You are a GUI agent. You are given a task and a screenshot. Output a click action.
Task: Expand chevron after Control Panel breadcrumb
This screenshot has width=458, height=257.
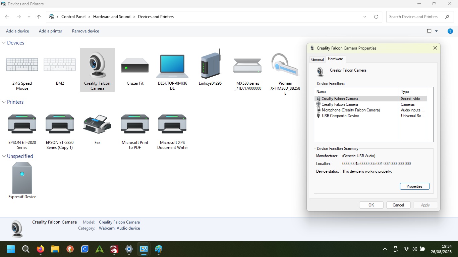tap(89, 17)
